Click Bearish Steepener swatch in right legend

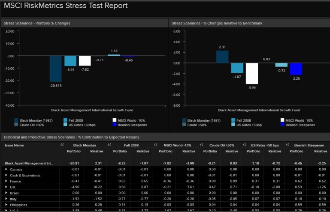click(x=282, y=125)
